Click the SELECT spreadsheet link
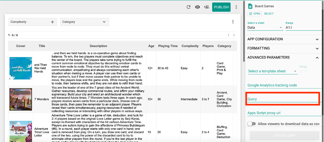 tap(269, 14)
